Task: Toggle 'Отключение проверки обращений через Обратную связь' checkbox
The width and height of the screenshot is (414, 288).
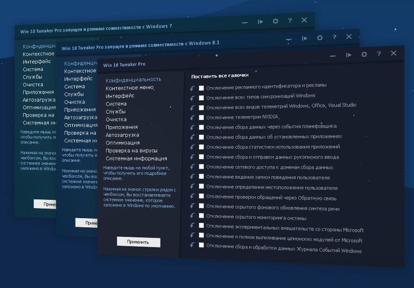Action: (201, 196)
